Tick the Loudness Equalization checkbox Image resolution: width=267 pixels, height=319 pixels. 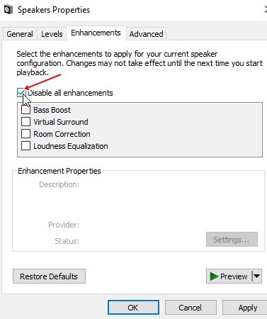point(25,146)
